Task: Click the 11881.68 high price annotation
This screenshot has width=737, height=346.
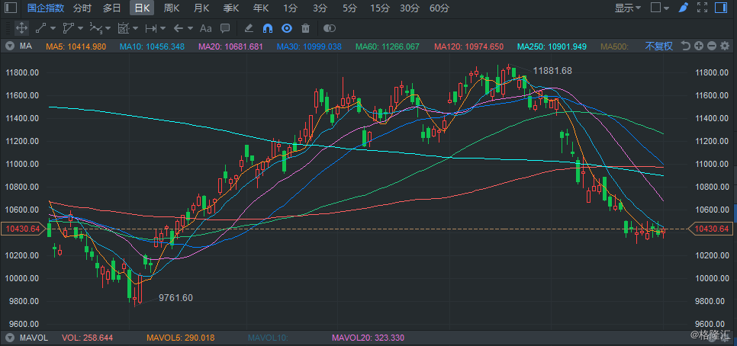Action: coord(552,71)
